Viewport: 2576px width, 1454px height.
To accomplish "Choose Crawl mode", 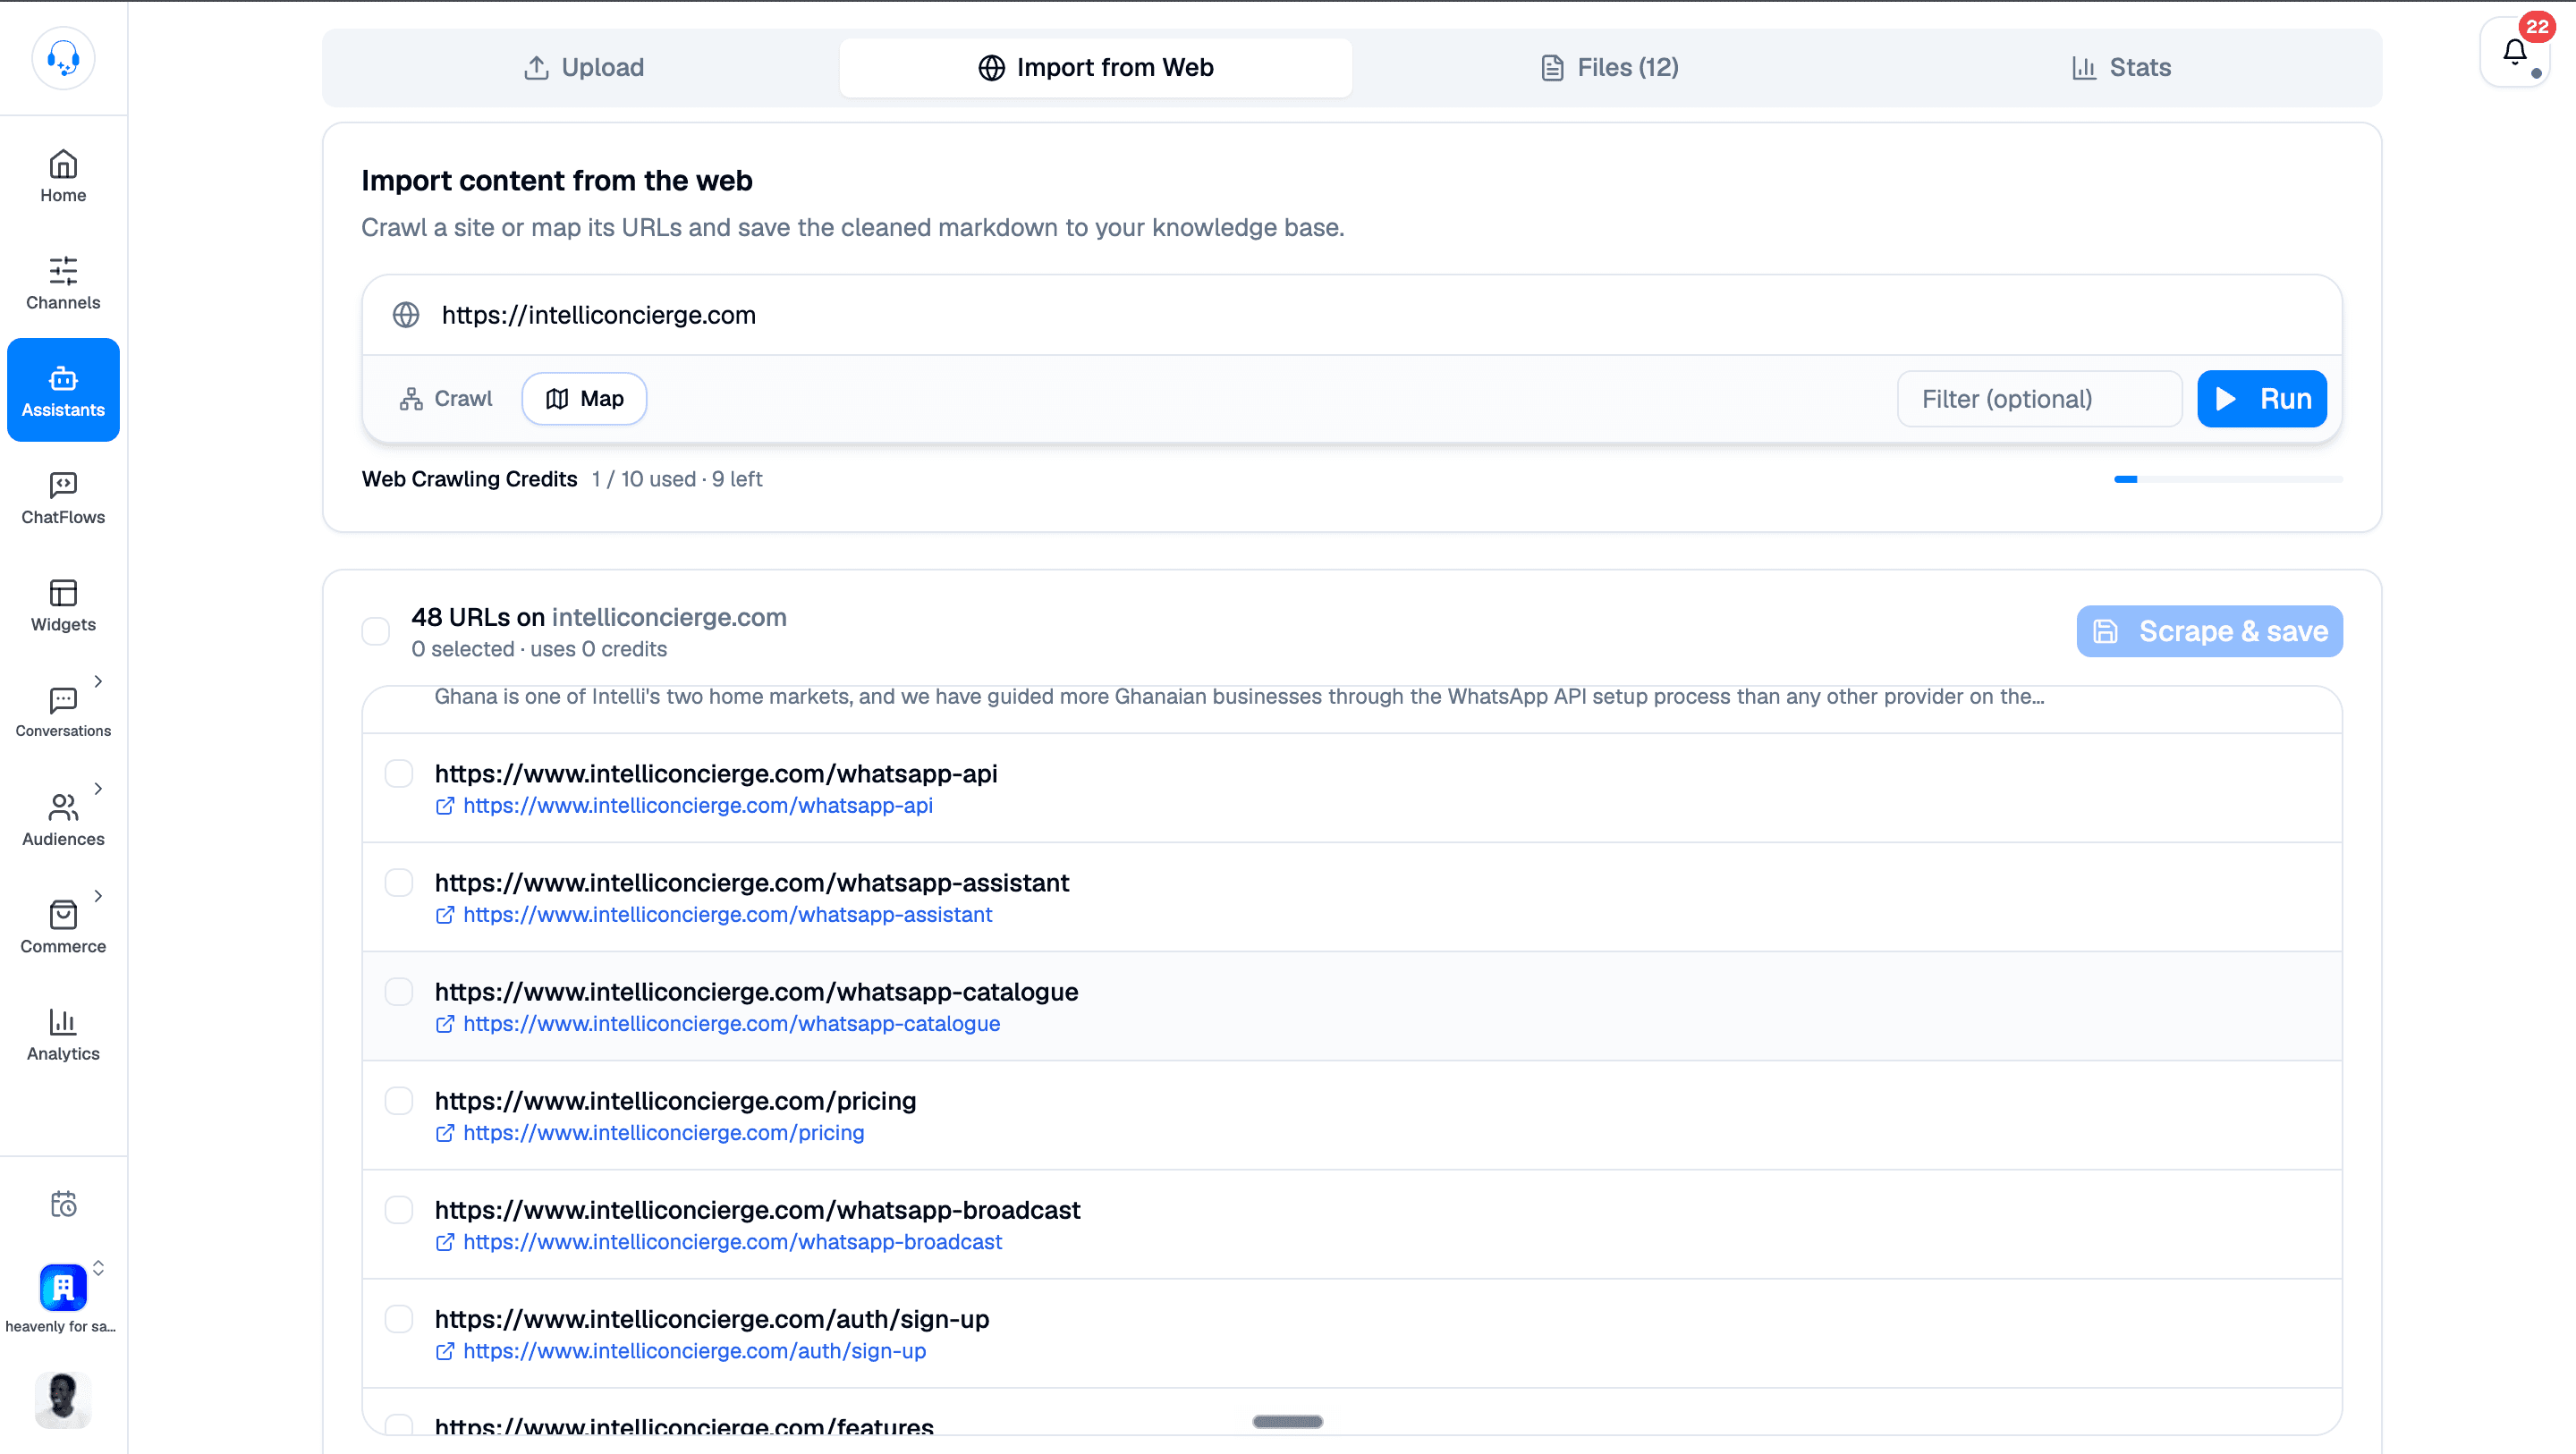I will (446, 399).
